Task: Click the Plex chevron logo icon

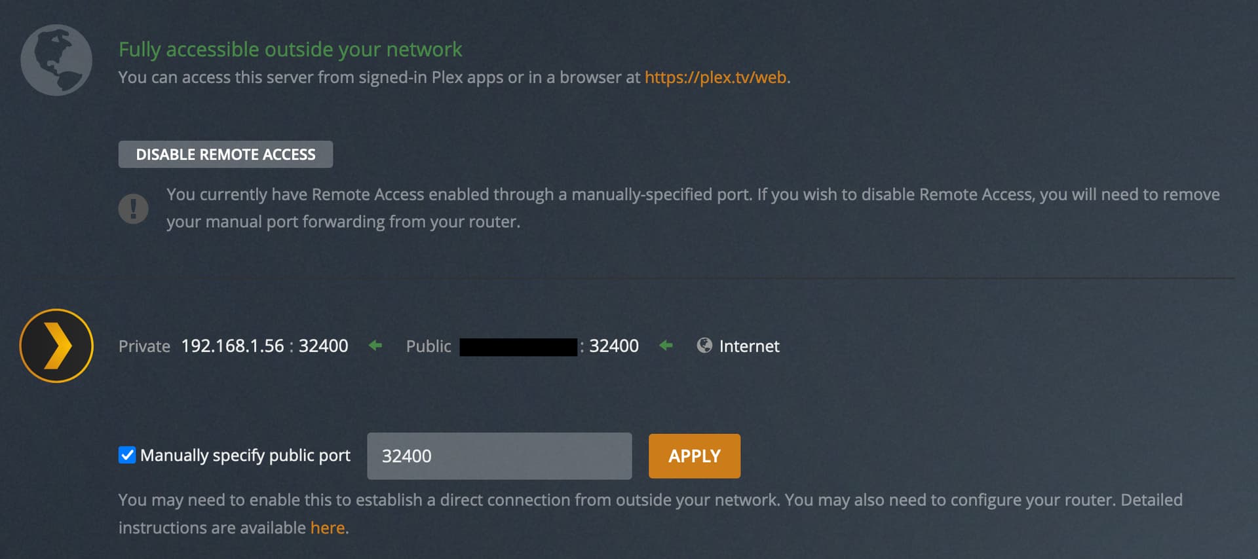Action: click(56, 346)
